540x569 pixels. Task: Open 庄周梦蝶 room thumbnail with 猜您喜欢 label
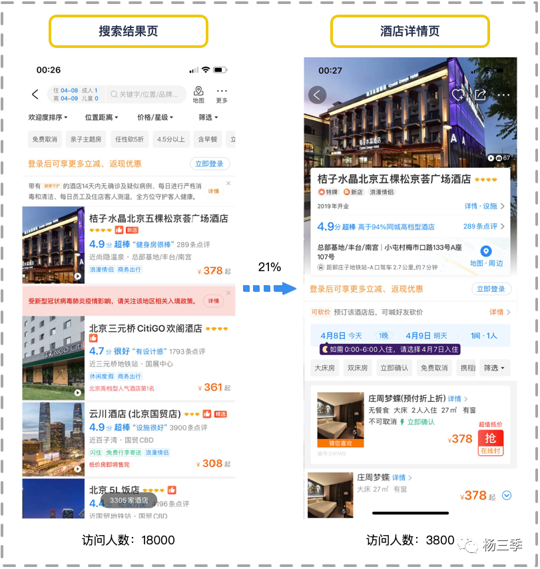[x=340, y=420]
